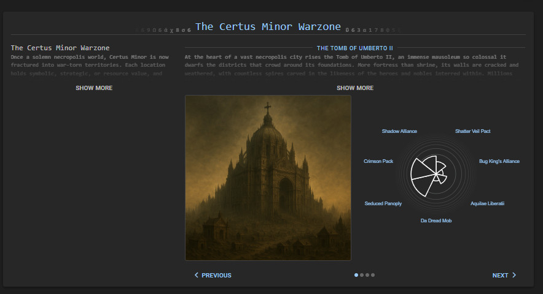Viewport: 543px width, 294px height.
Task: Select the second carousel pagination dot
Action: pyautogui.click(x=362, y=275)
